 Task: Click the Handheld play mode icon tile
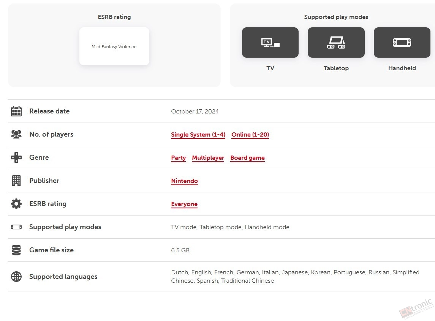(402, 42)
